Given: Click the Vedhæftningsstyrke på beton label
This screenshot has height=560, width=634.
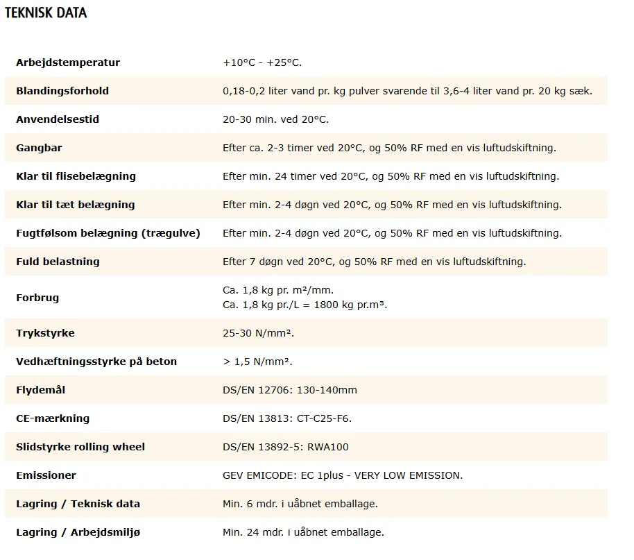Looking at the screenshot, I should tap(96, 362).
